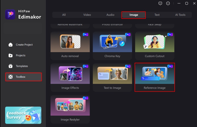Choose the Custom Cutout tool

tap(155, 46)
